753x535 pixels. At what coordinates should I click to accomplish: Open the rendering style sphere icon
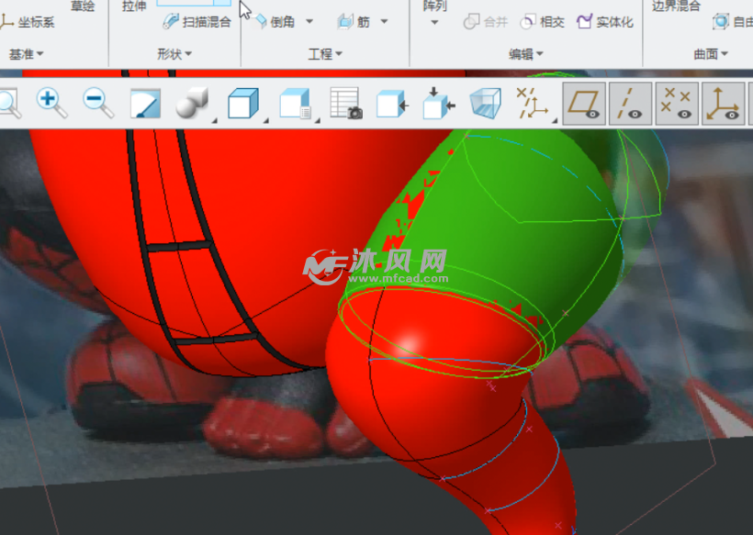pyautogui.click(x=192, y=103)
